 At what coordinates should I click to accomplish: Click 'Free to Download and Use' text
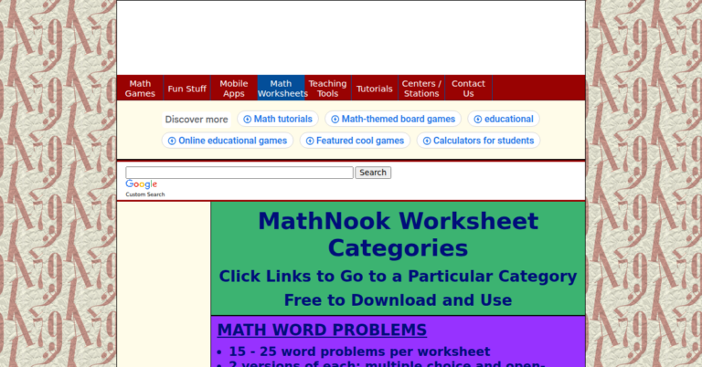pos(398,300)
